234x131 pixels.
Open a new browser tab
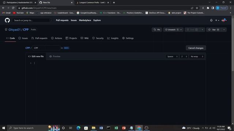114,3
